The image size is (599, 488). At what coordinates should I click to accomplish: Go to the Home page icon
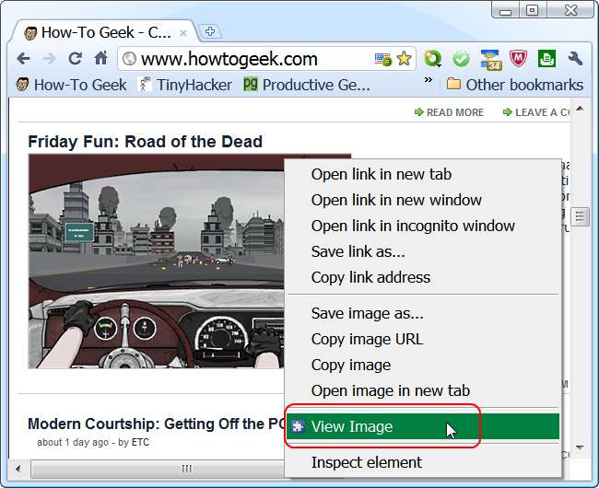(100, 58)
